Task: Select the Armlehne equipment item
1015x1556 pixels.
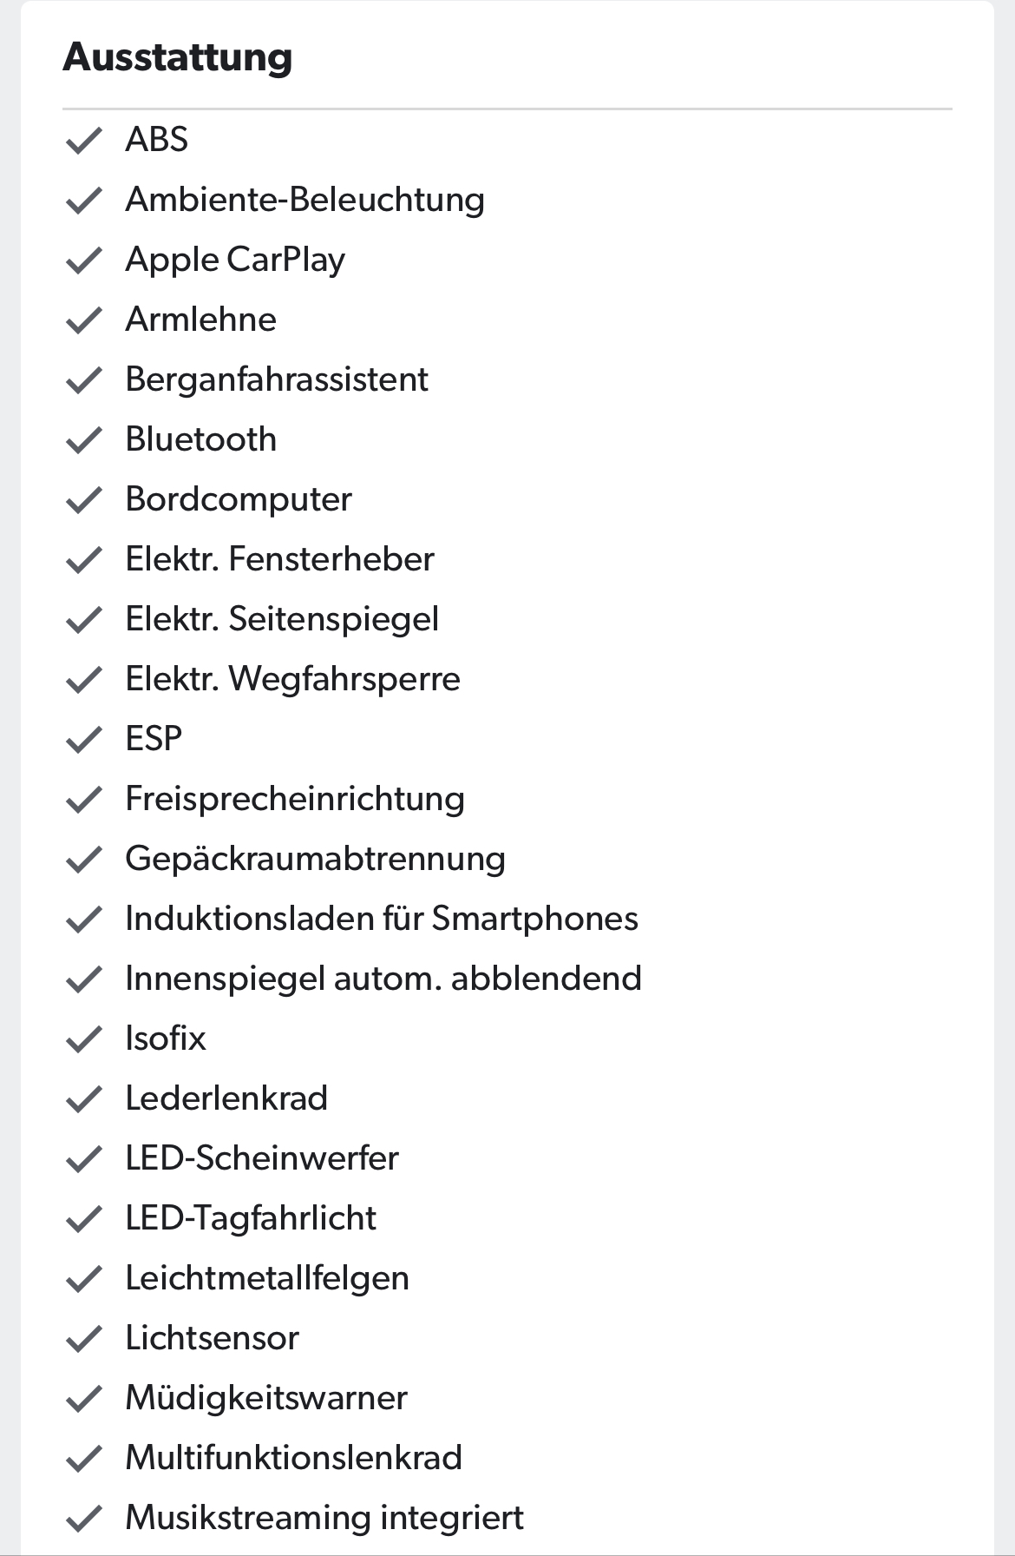Action: point(200,320)
